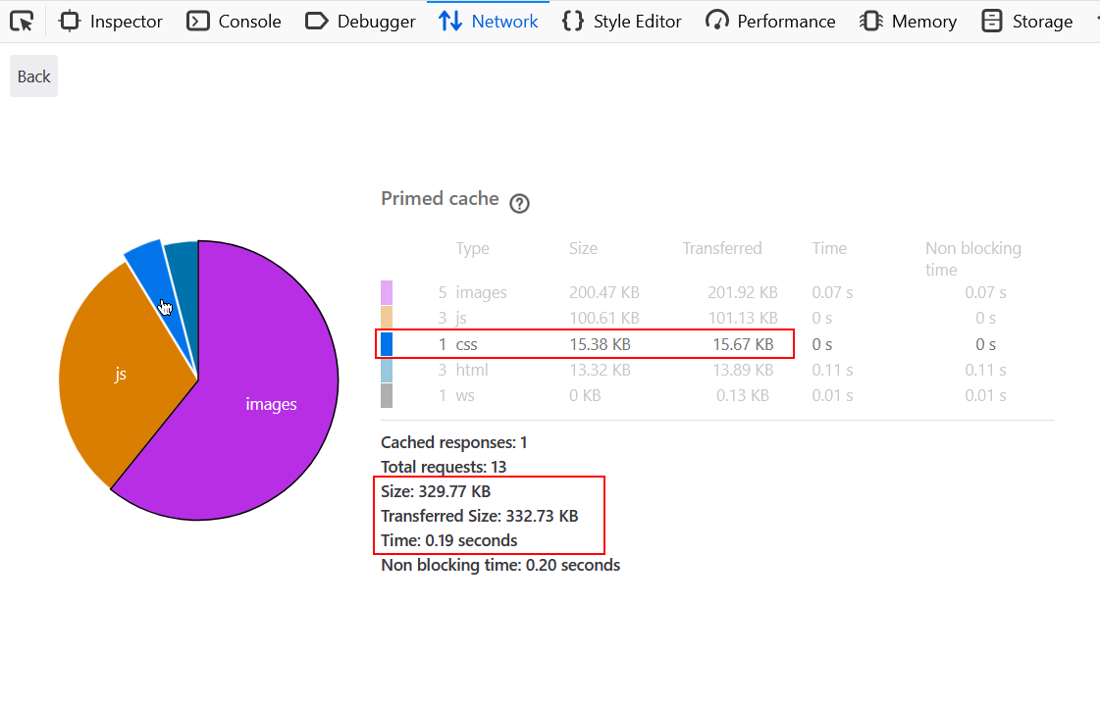1100x707 pixels.
Task: Click the images color swatch in table
Action: pos(387,292)
